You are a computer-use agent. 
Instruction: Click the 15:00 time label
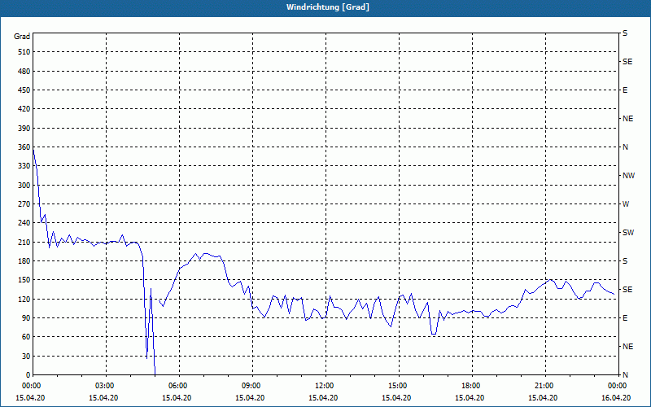(399, 385)
